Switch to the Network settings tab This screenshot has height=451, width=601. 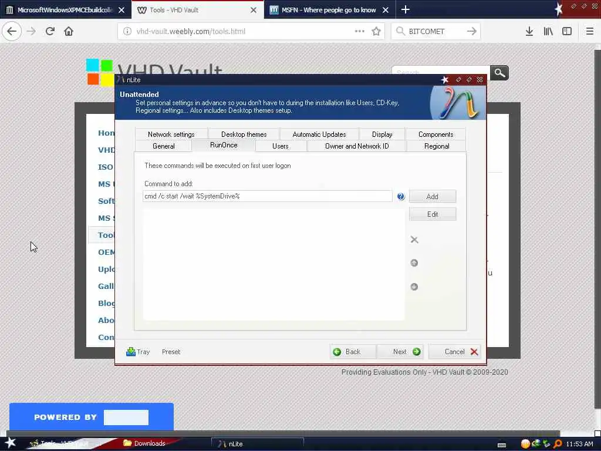point(171,134)
